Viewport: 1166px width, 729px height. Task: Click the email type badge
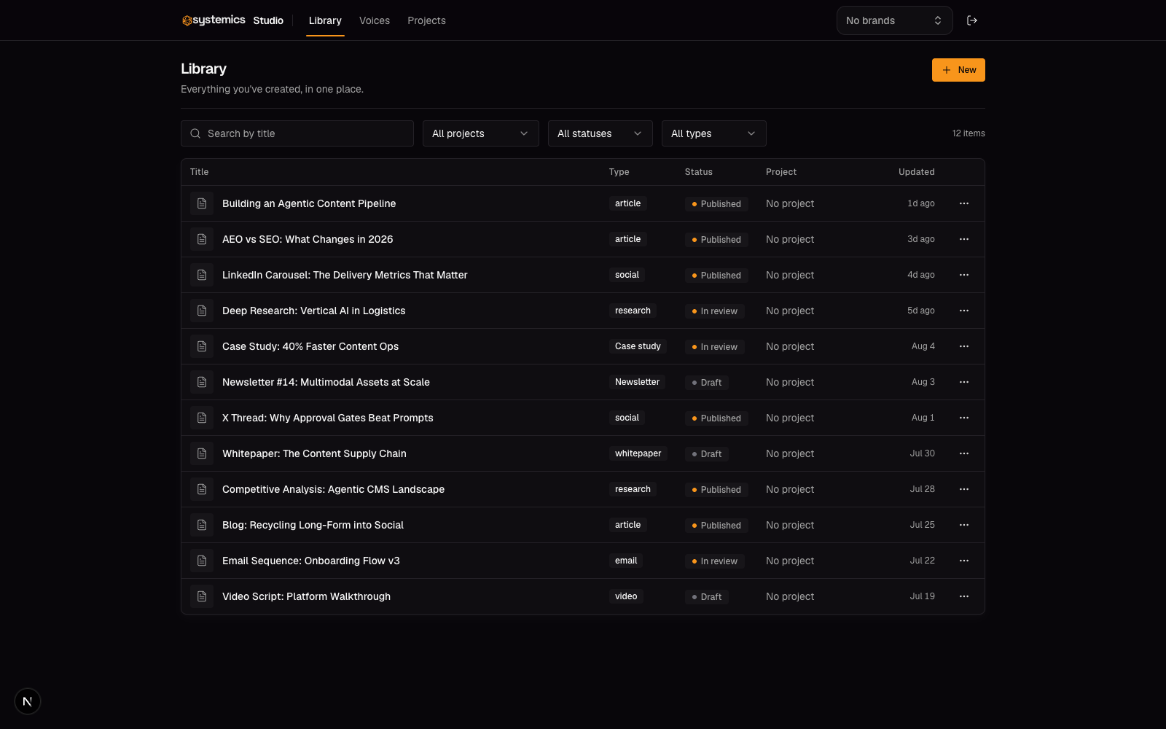[x=626, y=561]
